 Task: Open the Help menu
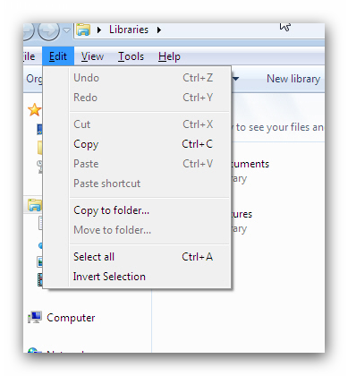click(169, 56)
